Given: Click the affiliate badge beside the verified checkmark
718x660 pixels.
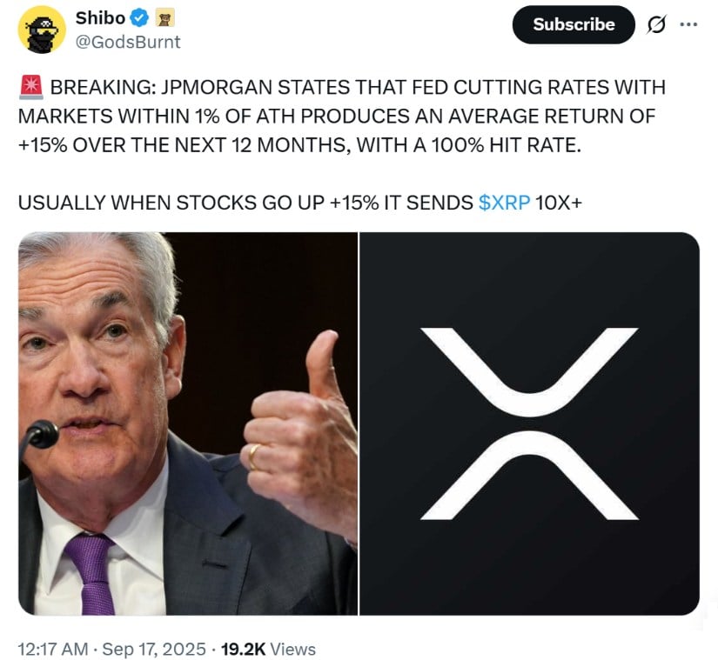Looking at the screenshot, I should coord(162,17).
